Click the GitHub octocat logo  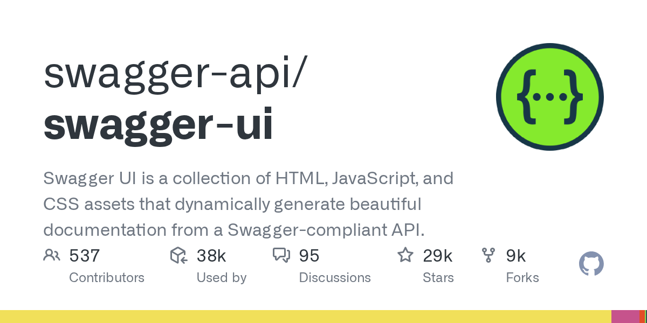tap(591, 264)
